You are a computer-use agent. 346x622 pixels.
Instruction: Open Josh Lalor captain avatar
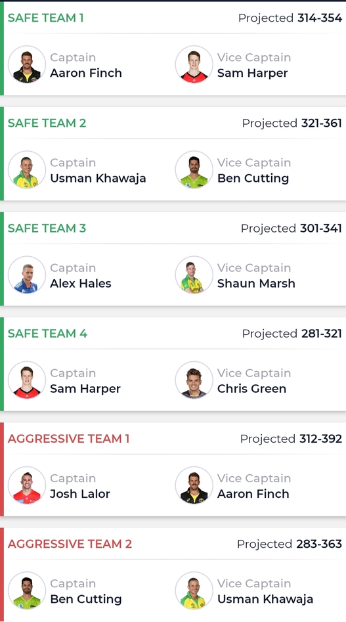point(27,485)
